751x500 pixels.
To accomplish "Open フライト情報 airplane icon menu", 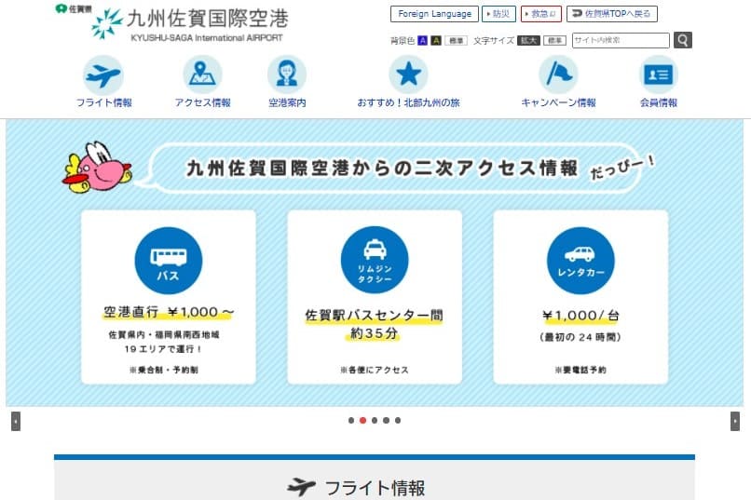I will click(x=103, y=75).
